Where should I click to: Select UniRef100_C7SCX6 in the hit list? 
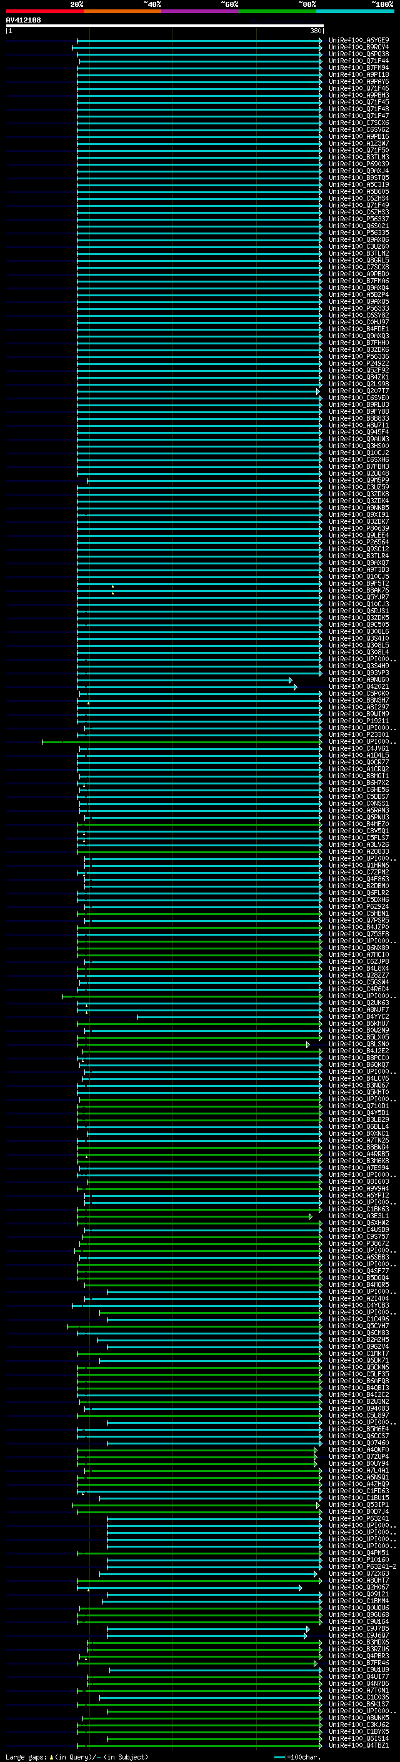[x=359, y=123]
